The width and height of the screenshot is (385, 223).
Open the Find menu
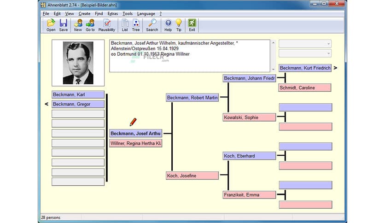99,14
